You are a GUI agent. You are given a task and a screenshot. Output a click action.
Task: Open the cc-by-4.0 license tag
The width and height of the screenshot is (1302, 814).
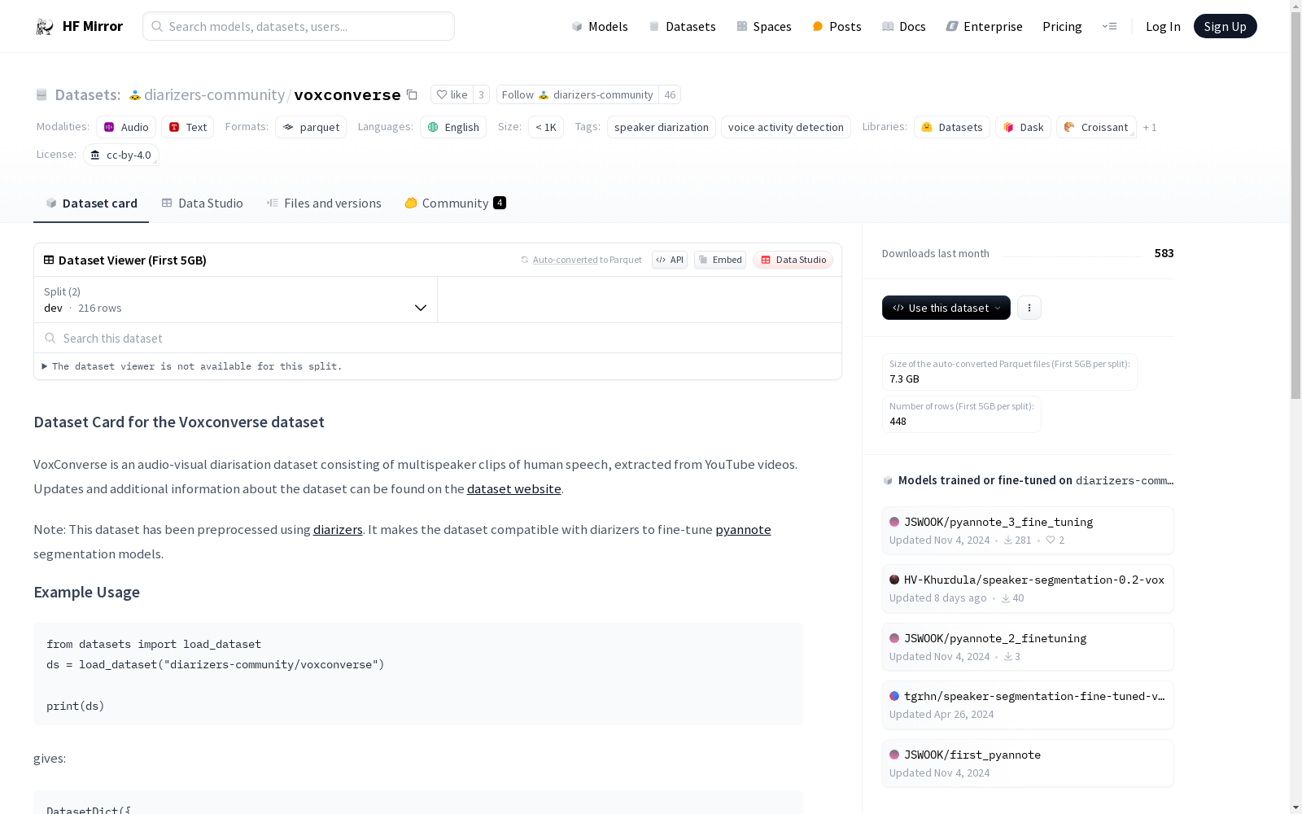[x=121, y=155]
